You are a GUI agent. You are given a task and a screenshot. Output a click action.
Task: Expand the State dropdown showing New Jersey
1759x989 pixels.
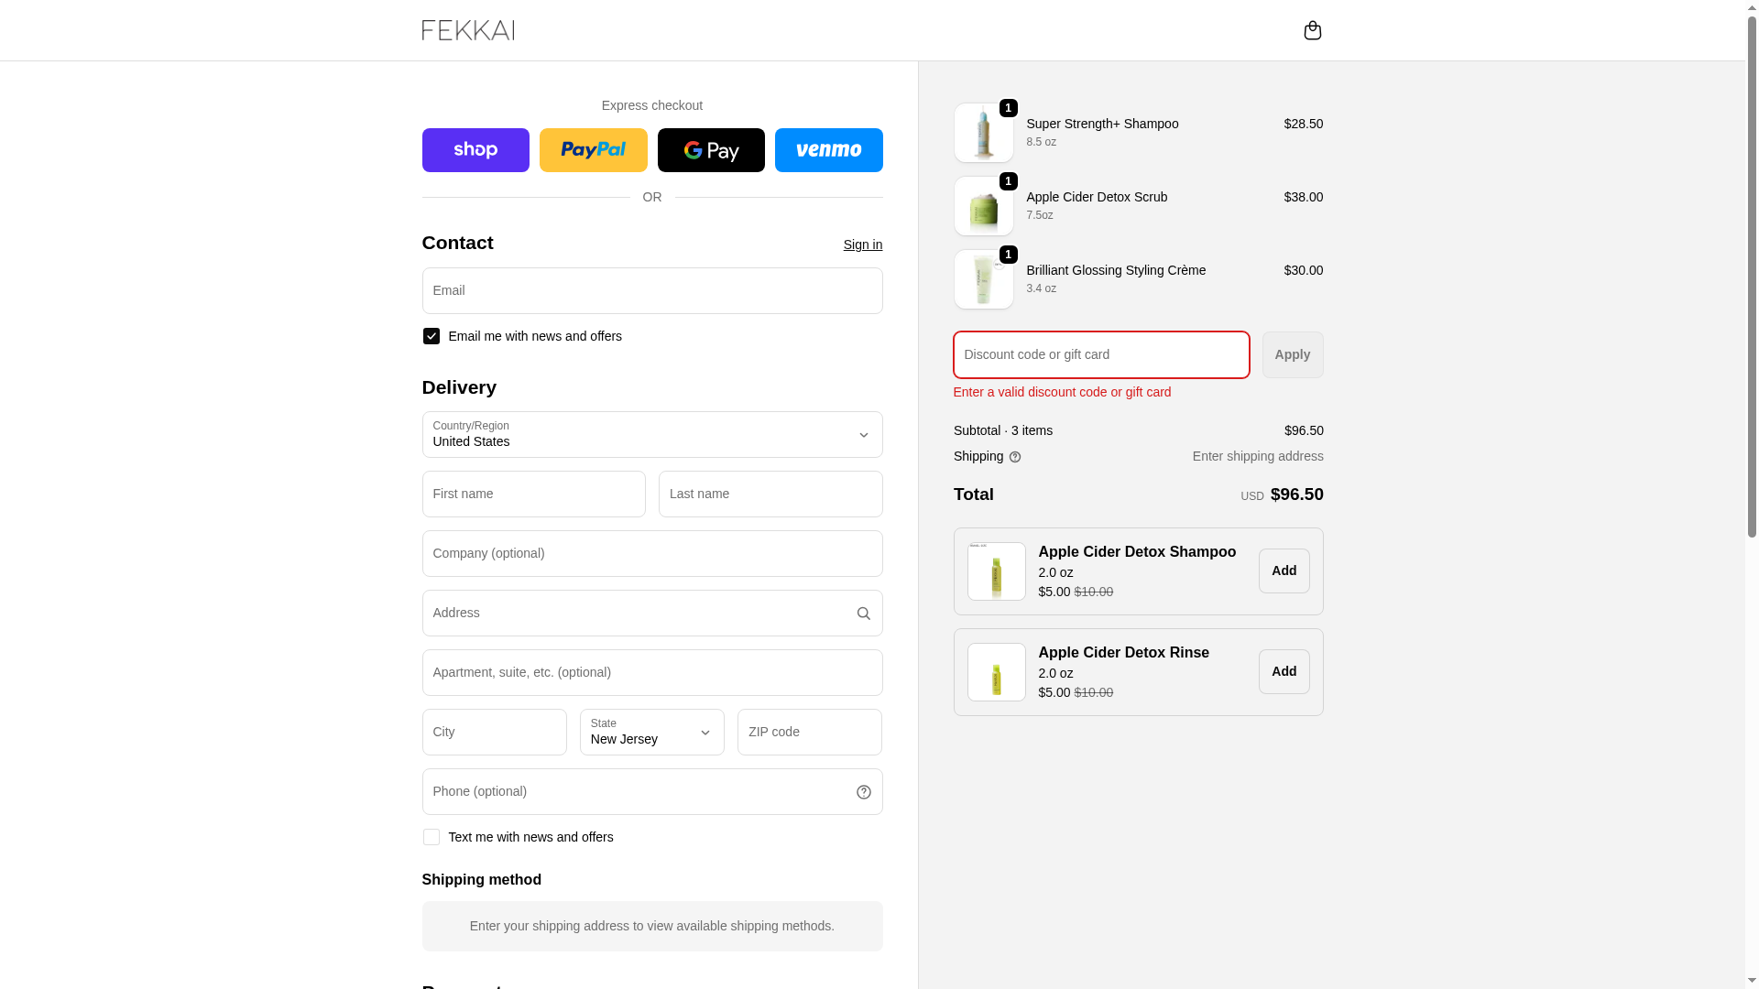click(651, 733)
